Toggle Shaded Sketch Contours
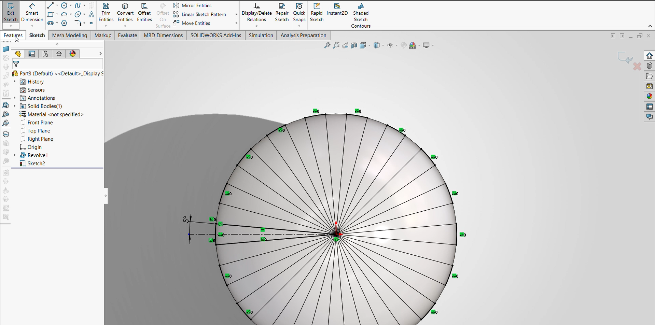The height and width of the screenshot is (325, 655). tap(361, 15)
